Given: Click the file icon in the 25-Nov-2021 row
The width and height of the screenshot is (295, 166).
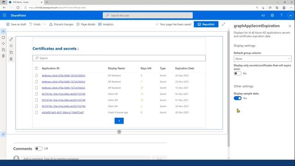Looking at the screenshot, I should coord(36,82).
